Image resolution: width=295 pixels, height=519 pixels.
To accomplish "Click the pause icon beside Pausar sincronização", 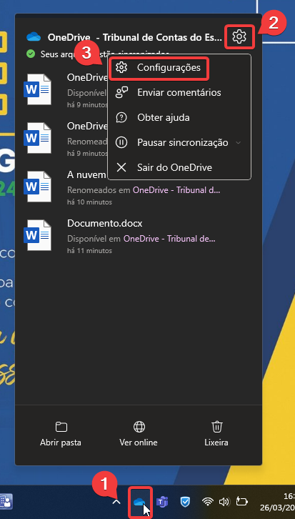I will click(121, 143).
